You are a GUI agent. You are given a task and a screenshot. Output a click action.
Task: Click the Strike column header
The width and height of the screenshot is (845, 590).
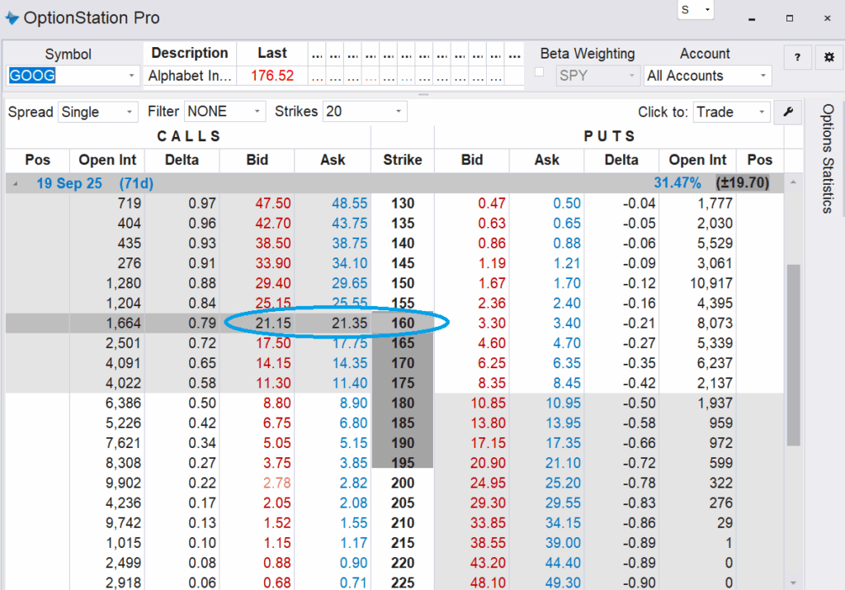point(403,160)
